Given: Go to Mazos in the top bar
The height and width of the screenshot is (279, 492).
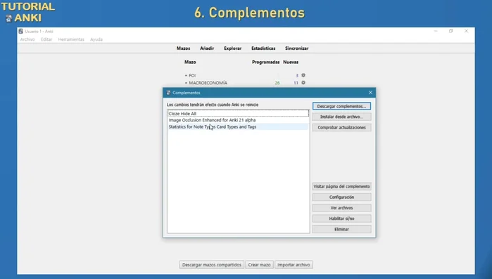Looking at the screenshot, I should [x=183, y=48].
